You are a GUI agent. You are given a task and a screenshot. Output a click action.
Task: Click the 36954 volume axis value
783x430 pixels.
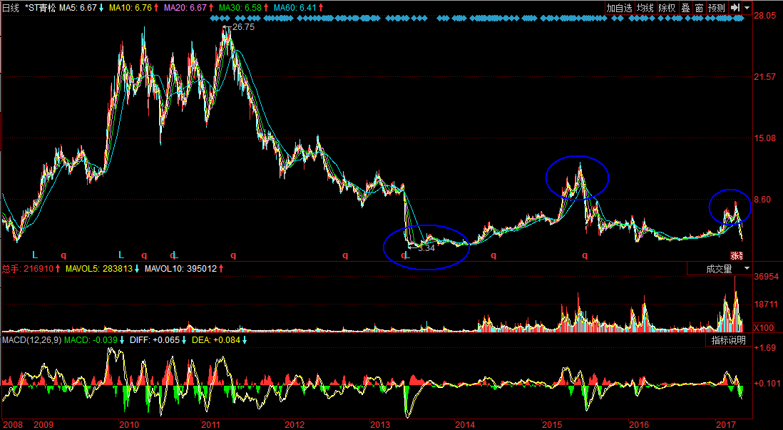coord(766,277)
